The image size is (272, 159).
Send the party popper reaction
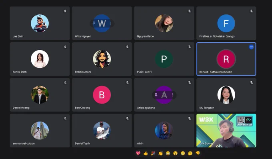153,153
